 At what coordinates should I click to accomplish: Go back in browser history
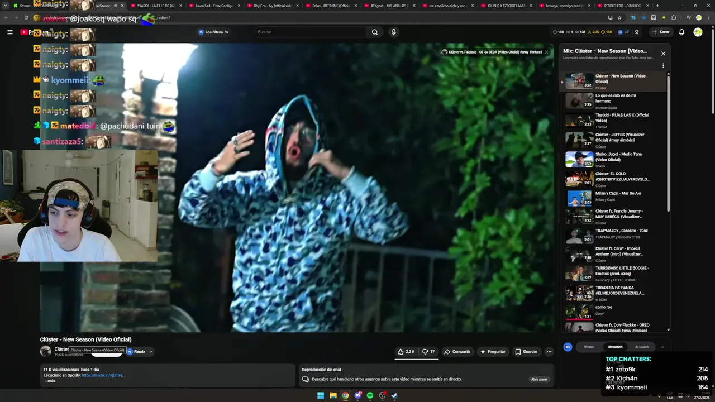(x=6, y=18)
